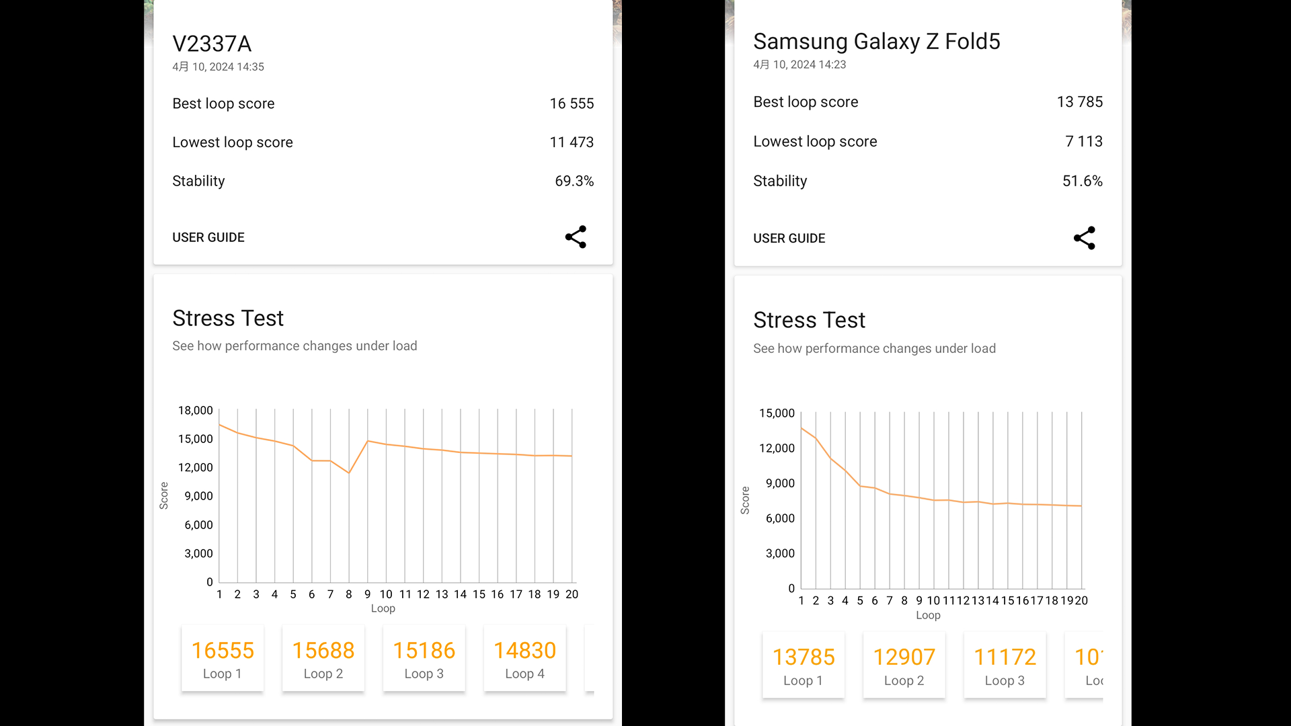This screenshot has height=726, width=1291.
Task: Click the Fold5 Lowest loop score value 7 113
Action: tap(1083, 141)
